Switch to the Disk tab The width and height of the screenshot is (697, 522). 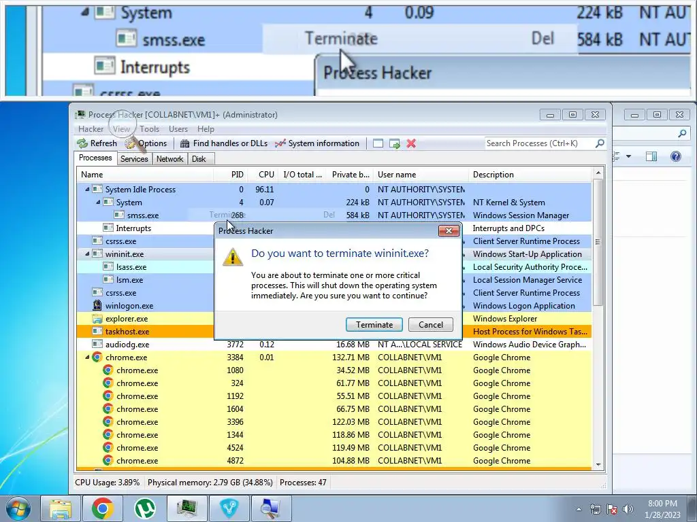(199, 159)
